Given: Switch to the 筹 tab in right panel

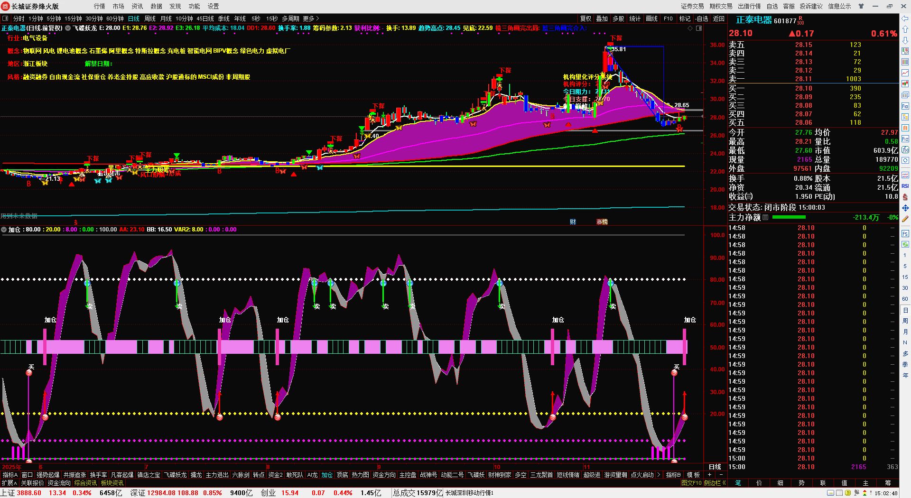Looking at the screenshot, I should pos(888,483).
